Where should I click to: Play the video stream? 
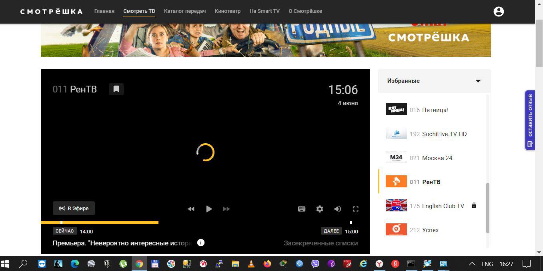click(209, 209)
